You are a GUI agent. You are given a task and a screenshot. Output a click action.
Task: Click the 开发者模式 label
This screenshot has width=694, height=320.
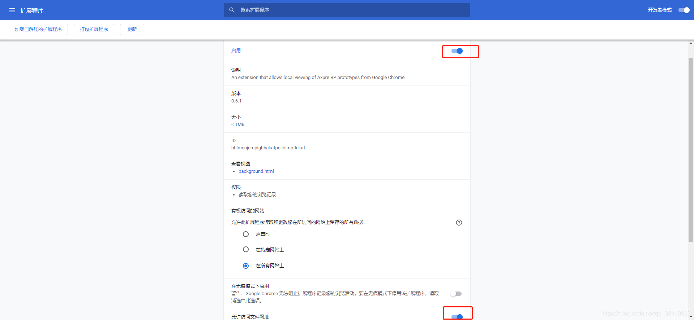point(660,10)
